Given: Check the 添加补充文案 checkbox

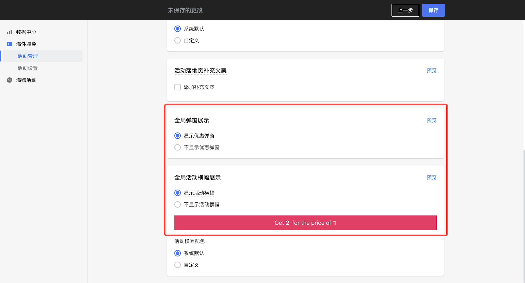Looking at the screenshot, I should [178, 87].
